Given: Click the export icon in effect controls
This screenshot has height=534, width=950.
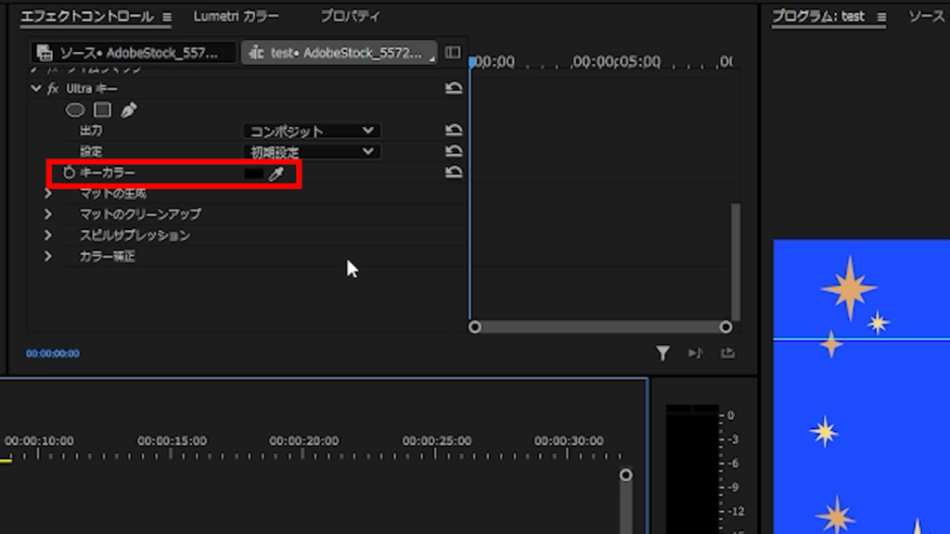Looking at the screenshot, I should (x=727, y=353).
